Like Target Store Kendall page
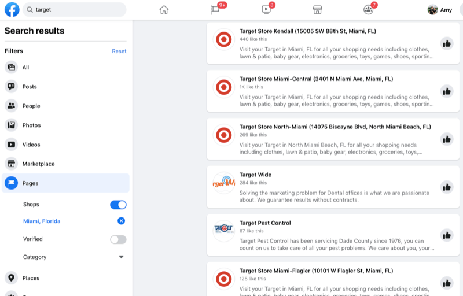463x296 pixels. 447,43
